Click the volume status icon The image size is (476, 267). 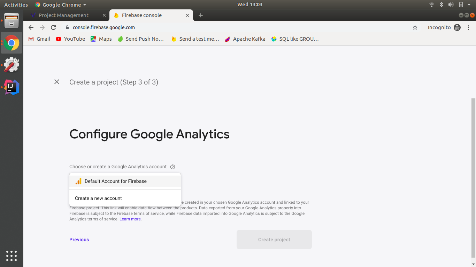pos(451,5)
